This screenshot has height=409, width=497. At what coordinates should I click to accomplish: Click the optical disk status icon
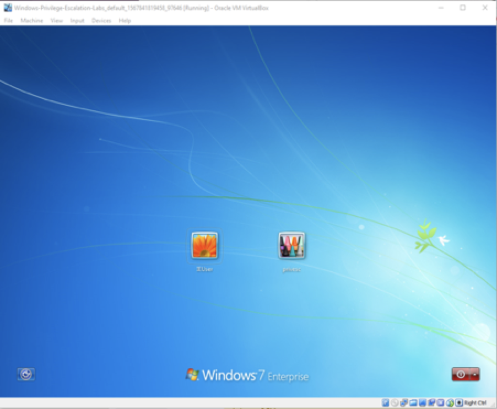[x=395, y=402]
